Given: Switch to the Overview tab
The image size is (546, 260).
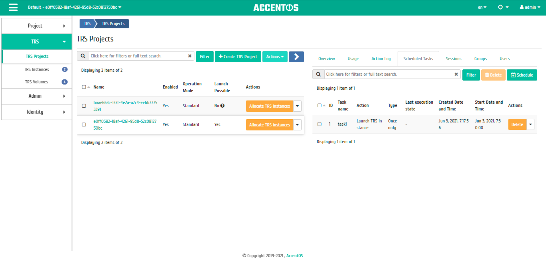Looking at the screenshot, I should [326, 59].
